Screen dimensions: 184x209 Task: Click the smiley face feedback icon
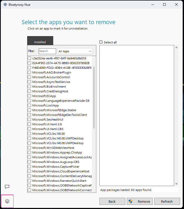[7, 201]
